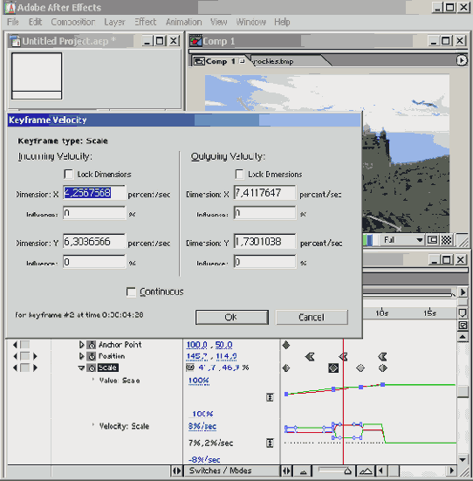The height and width of the screenshot is (481, 473).
Task: Click the Outgoing Dimension X velocity field
Action: (264, 193)
